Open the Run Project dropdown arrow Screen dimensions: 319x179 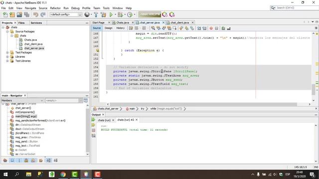tap(115, 14)
